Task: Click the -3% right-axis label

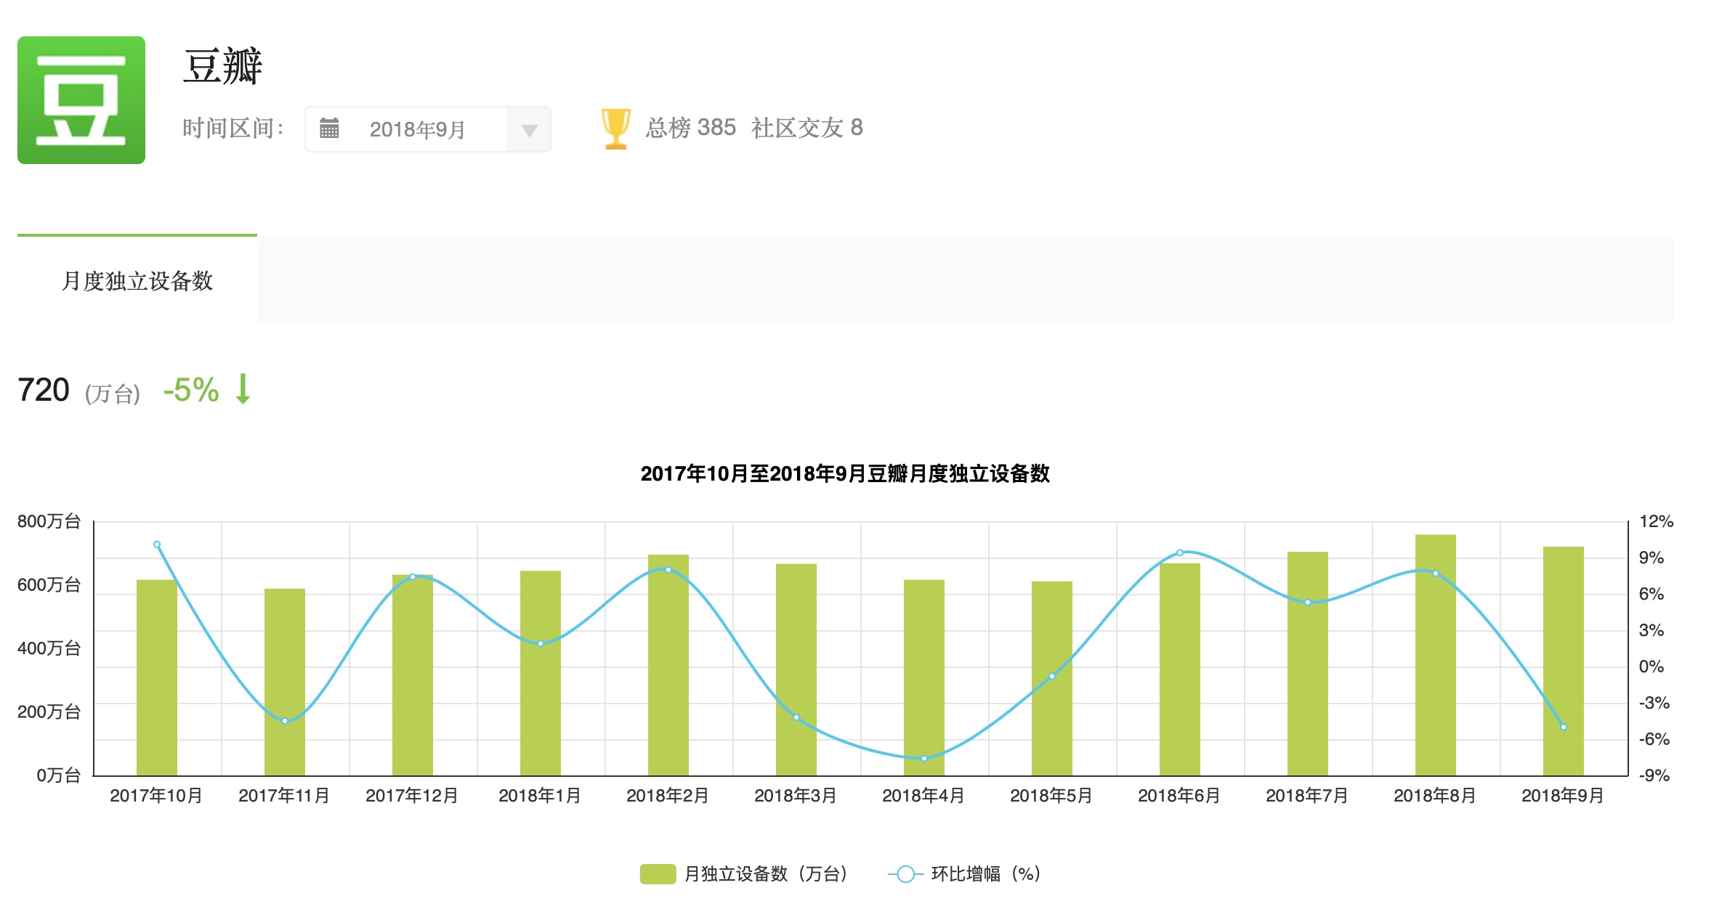Action: point(1654,703)
